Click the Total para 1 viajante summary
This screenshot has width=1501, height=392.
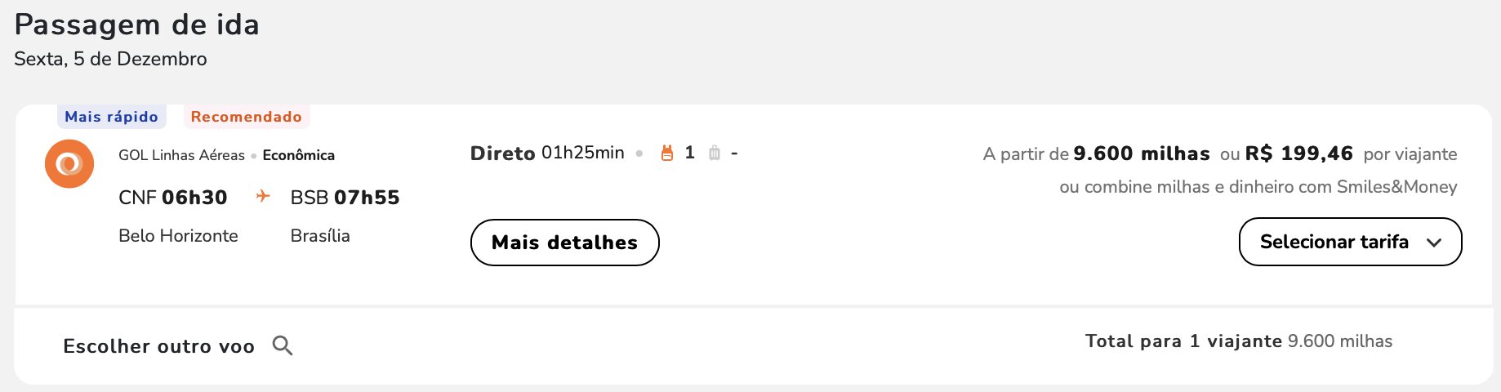[1238, 341]
